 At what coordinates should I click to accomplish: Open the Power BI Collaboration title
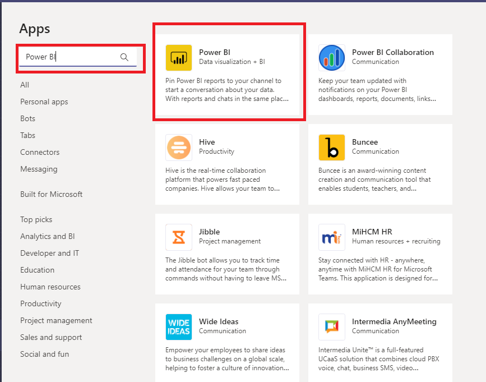click(393, 52)
